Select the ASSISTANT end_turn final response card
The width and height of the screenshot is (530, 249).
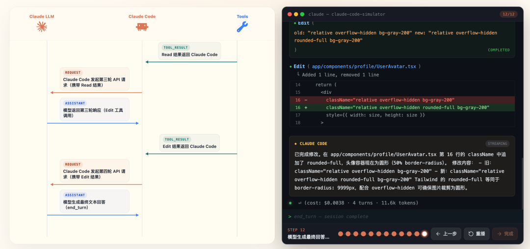click(x=95, y=201)
